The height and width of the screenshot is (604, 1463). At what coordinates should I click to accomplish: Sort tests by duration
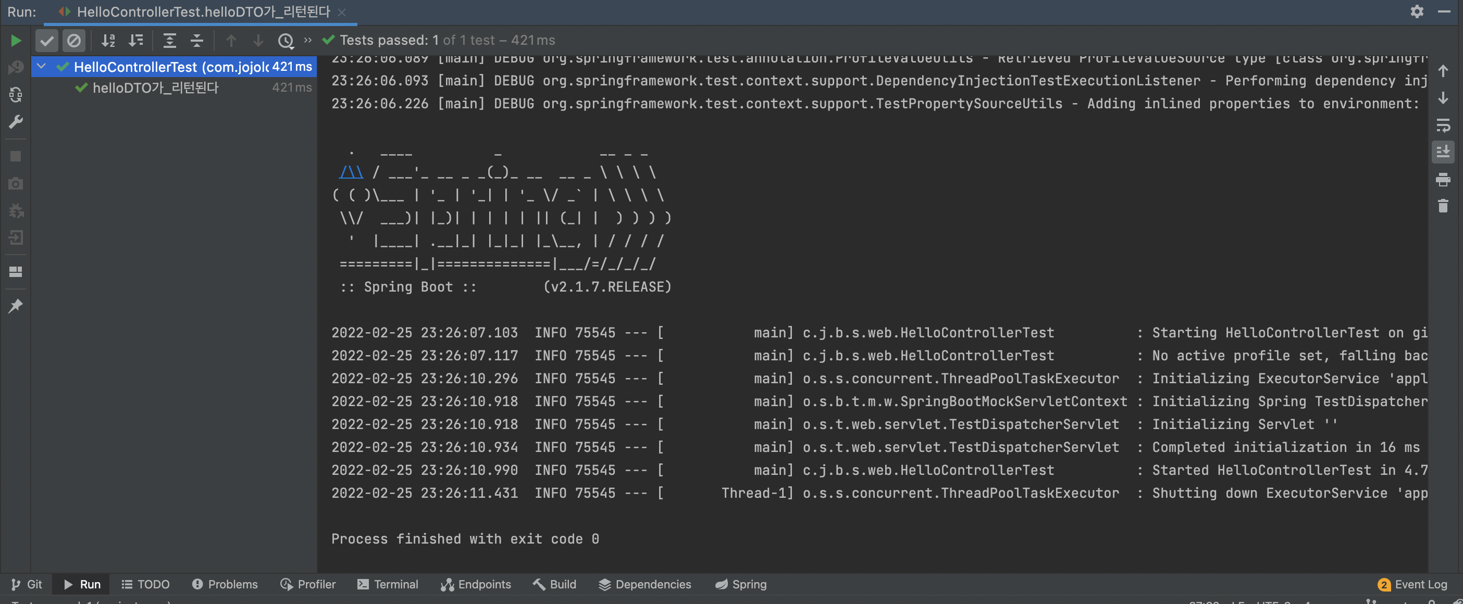pos(136,40)
